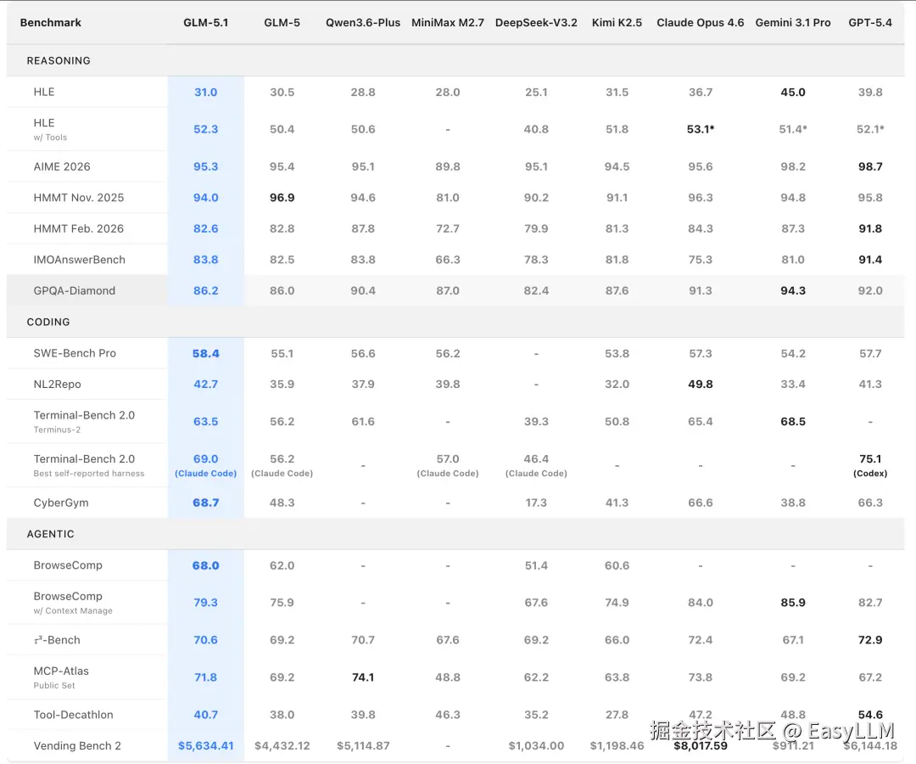Screen dimensions: 916x764
Task: Click the $1,034.00 Vending Bench value
Action: (536, 746)
